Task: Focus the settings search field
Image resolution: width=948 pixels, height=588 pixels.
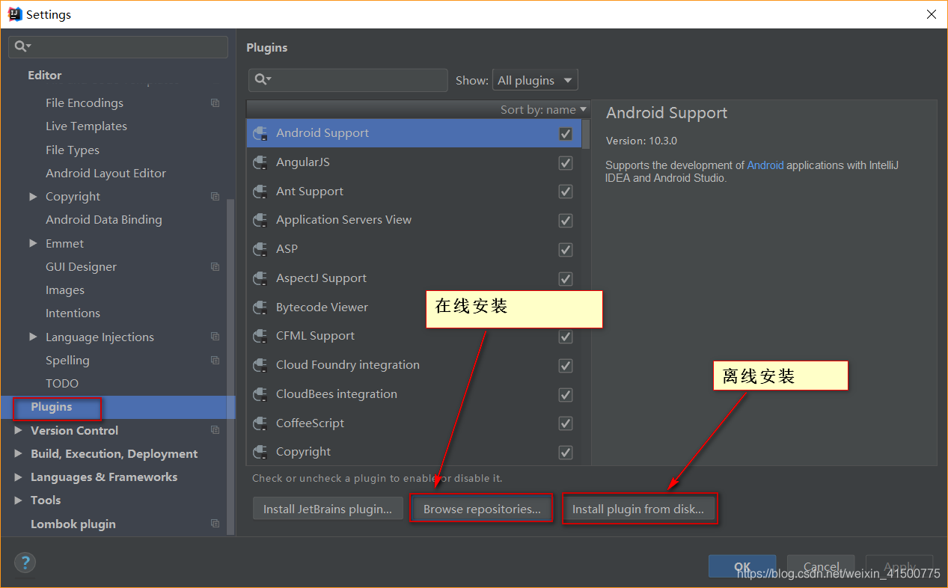Action: pos(118,47)
